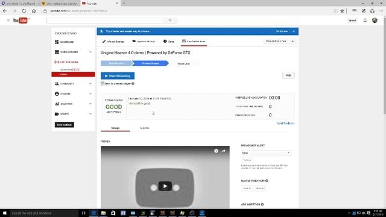Open the notifications bell
386x217 pixels.
pyautogui.click(x=365, y=20)
